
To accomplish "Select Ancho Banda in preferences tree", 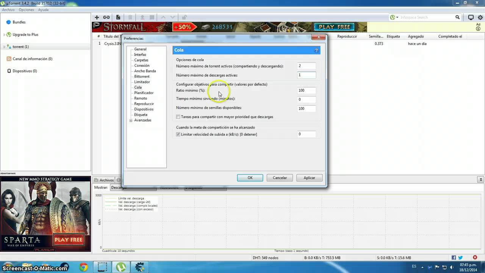I will tap(145, 71).
